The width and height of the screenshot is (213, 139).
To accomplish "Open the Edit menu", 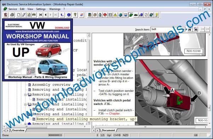I will pyautogui.click(x=22, y=9).
